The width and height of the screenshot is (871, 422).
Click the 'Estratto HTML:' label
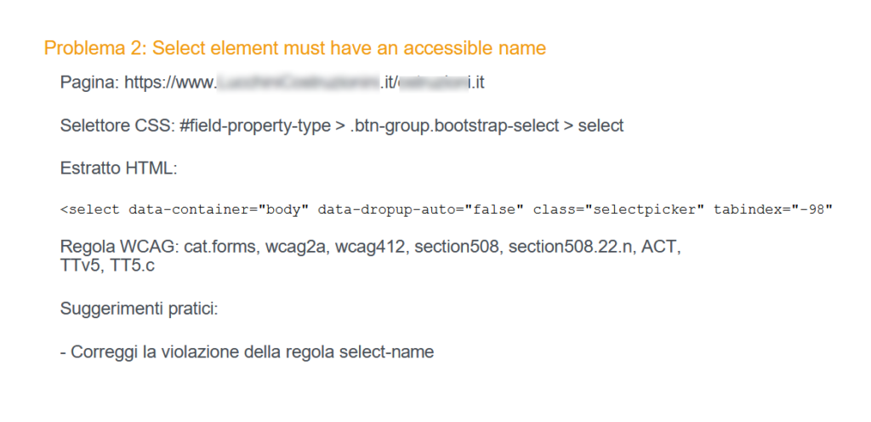tap(118, 168)
